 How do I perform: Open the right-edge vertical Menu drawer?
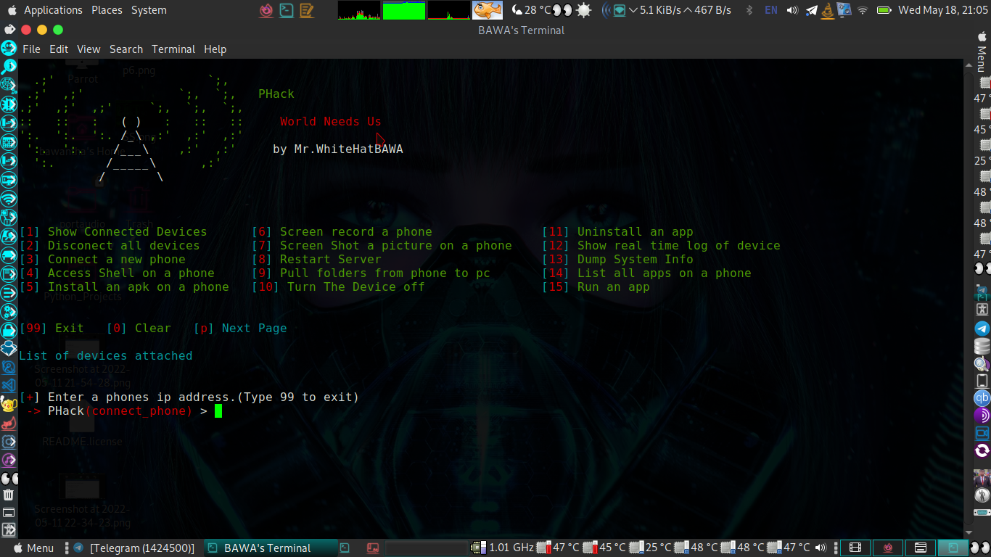984,58
